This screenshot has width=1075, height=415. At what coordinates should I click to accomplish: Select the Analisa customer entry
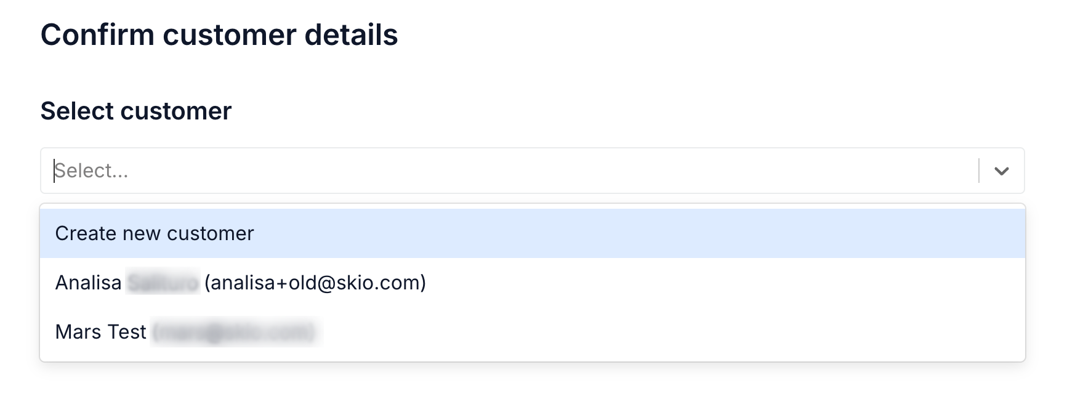533,283
